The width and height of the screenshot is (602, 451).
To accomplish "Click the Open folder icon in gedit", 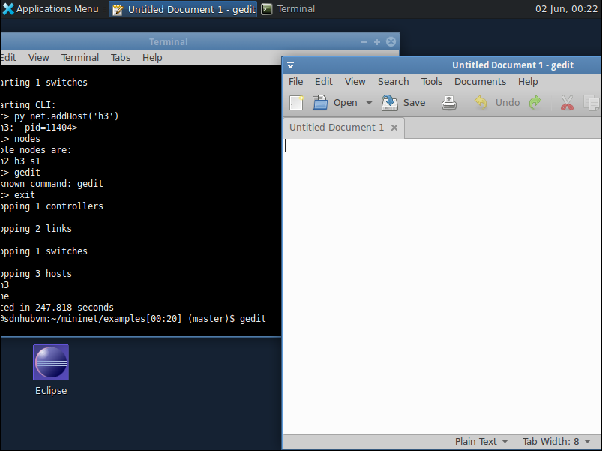I will [320, 103].
